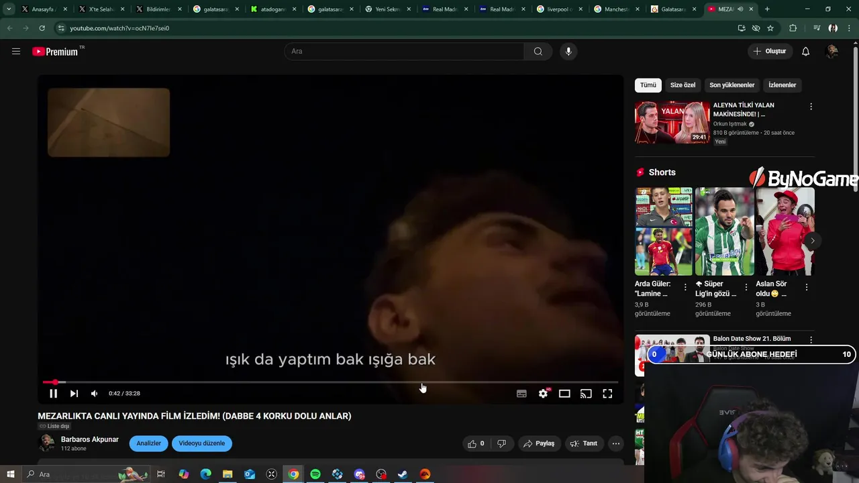Open more actions ellipsis below video
This screenshot has width=859, height=483.
pyautogui.click(x=615, y=443)
